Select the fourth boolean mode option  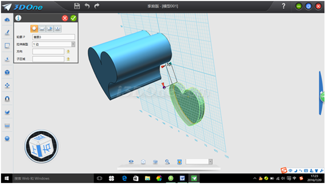coord(57,29)
